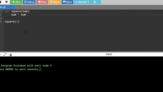The height and width of the screenshot is (92, 163).
Task: Select the input tab label of console
Action: coord(109,54)
